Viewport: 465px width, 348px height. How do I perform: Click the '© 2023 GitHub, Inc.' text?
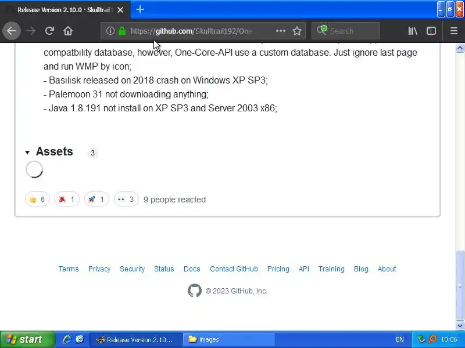tap(237, 291)
